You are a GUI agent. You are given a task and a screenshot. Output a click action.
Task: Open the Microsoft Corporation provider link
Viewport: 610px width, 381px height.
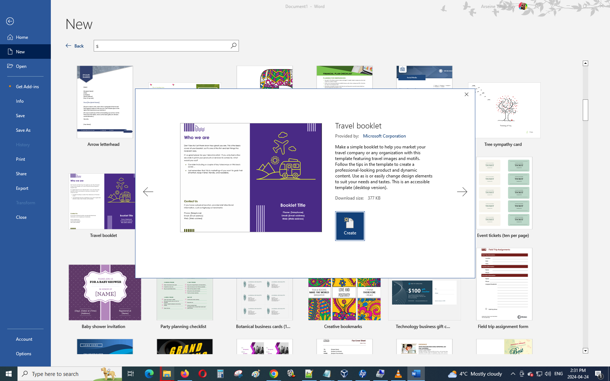click(x=384, y=136)
